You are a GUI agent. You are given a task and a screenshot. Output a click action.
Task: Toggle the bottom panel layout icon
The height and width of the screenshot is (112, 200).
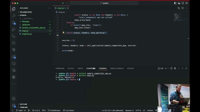click(x=179, y=3)
